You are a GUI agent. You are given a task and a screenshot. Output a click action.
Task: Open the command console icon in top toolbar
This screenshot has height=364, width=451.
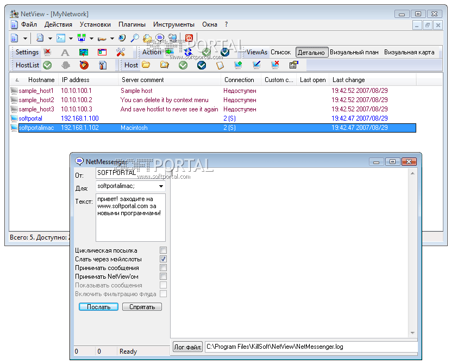point(61,38)
